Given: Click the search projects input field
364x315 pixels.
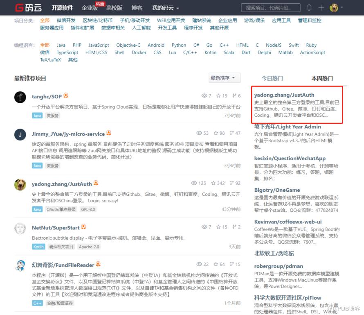Looking at the screenshot, I should pos(270,8).
